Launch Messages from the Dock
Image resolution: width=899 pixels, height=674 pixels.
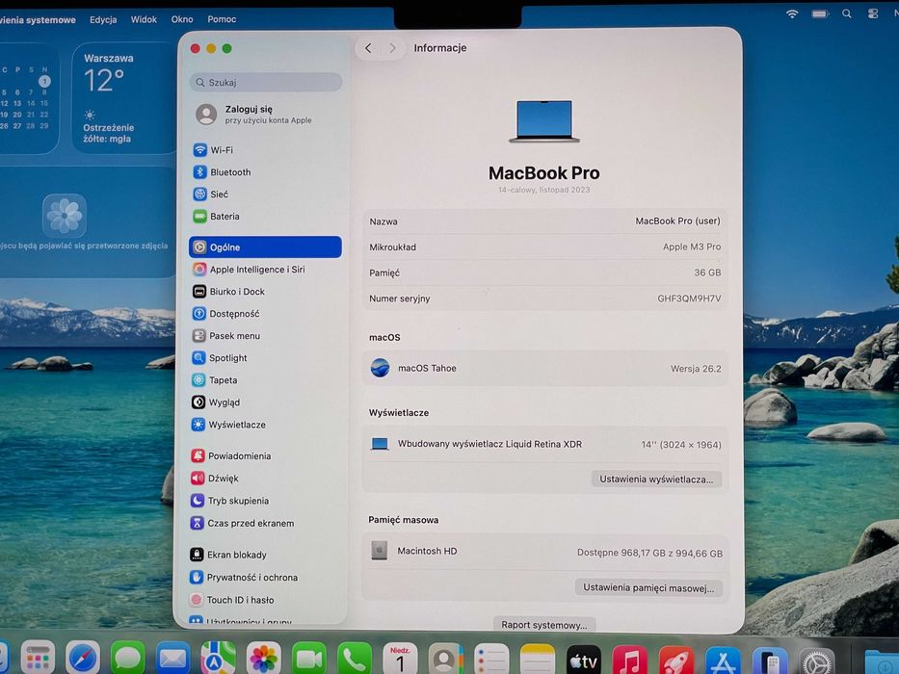(x=127, y=659)
